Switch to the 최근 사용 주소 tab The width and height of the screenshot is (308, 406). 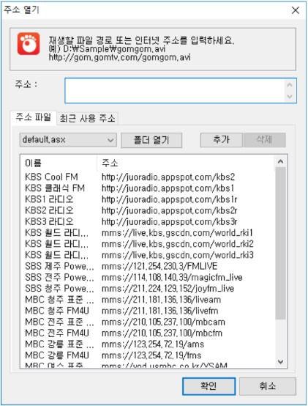coord(87,119)
